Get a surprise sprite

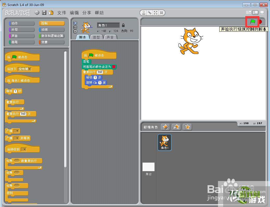pyautogui.click(x=187, y=127)
